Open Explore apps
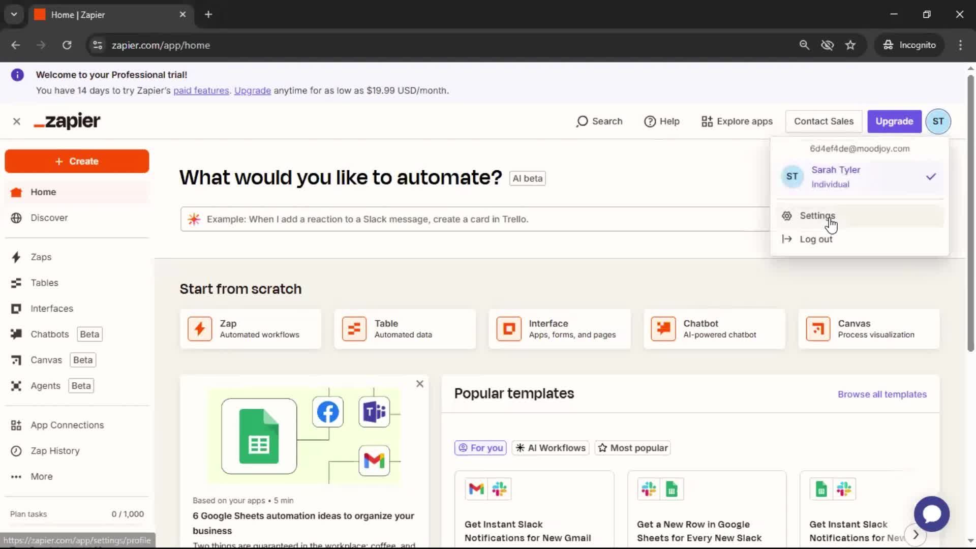 coord(737,121)
